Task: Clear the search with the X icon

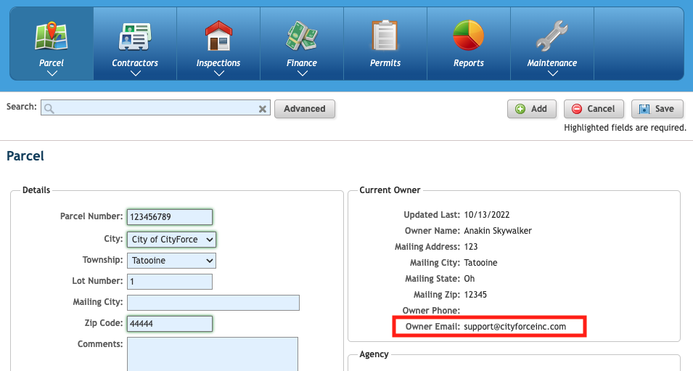Action: [263, 109]
